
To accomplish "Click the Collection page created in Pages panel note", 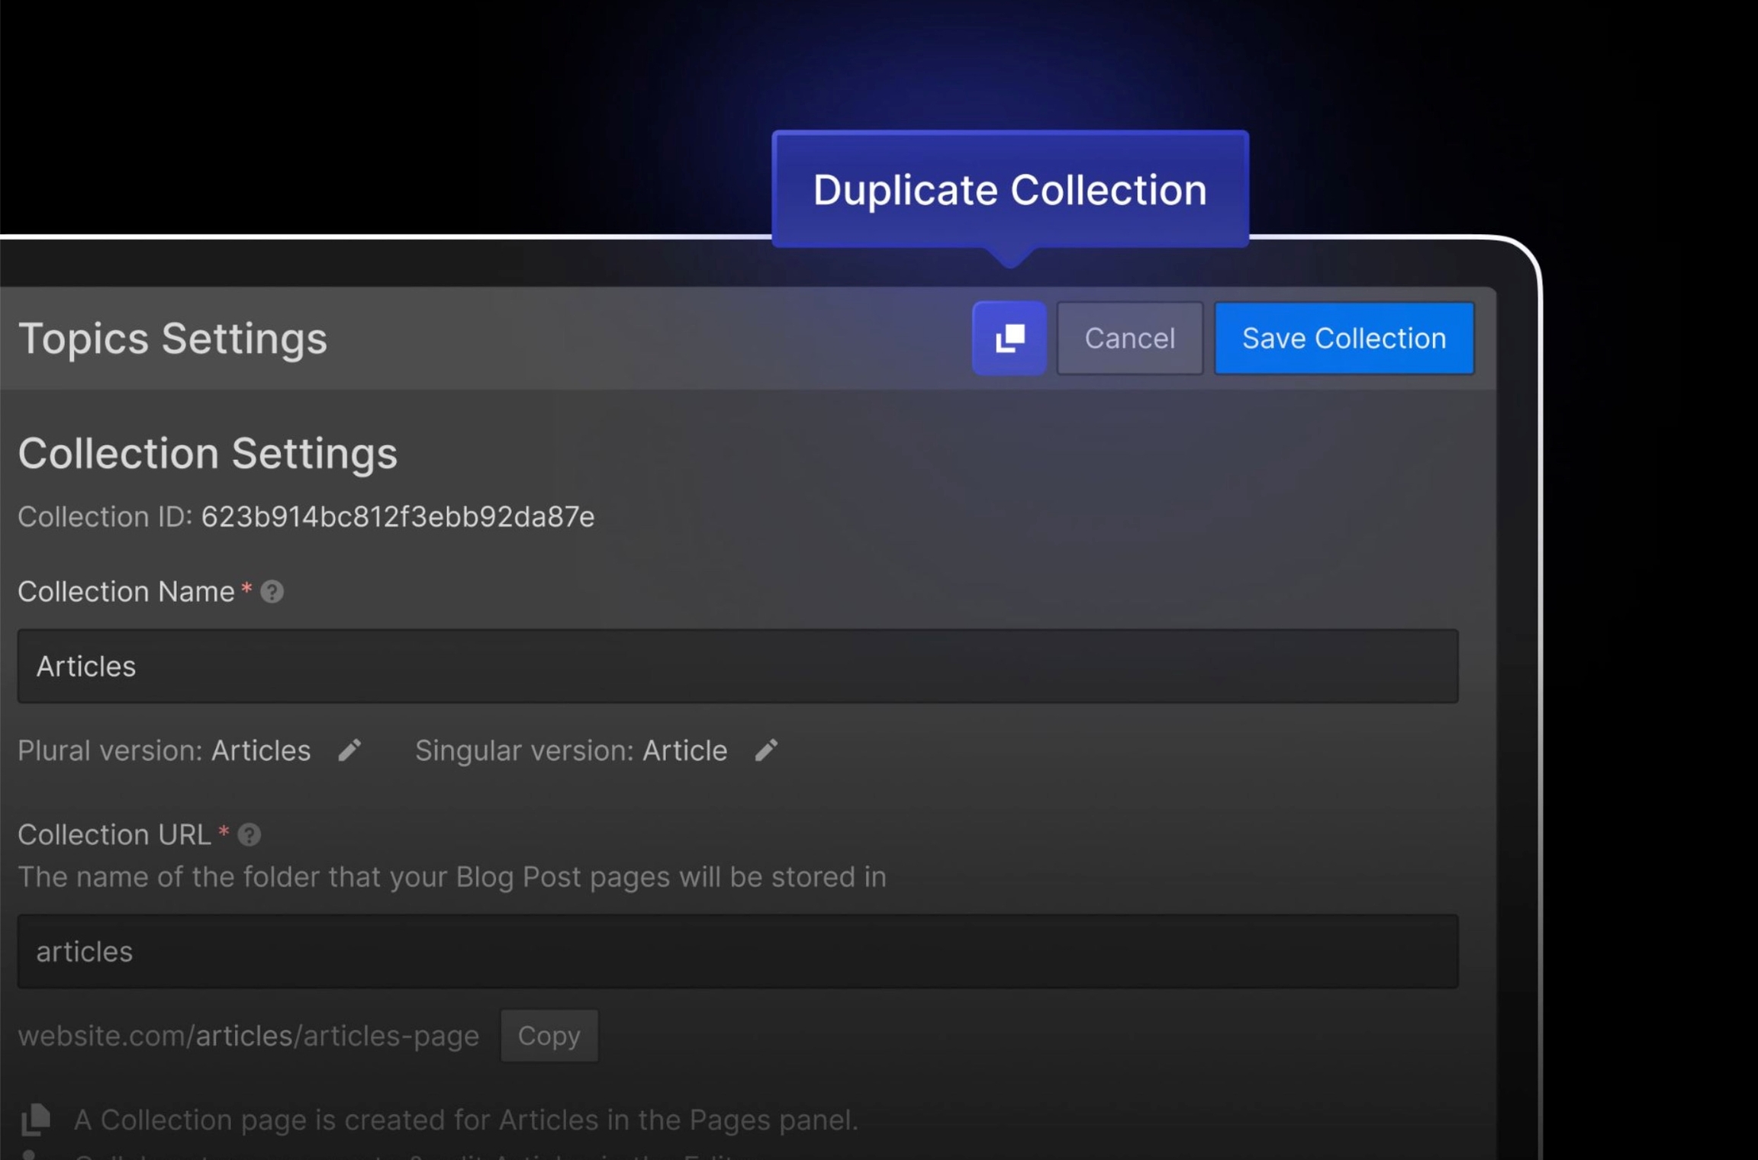I will [465, 1120].
